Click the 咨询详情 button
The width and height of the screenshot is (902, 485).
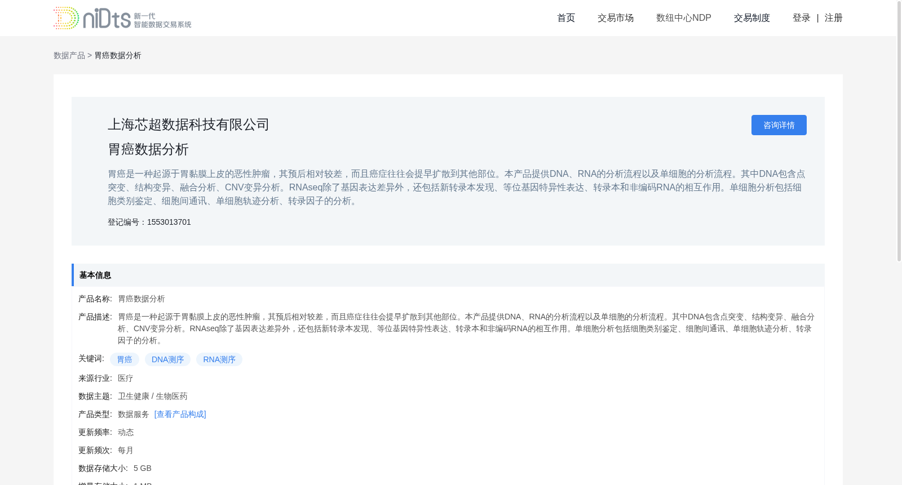tap(779, 125)
